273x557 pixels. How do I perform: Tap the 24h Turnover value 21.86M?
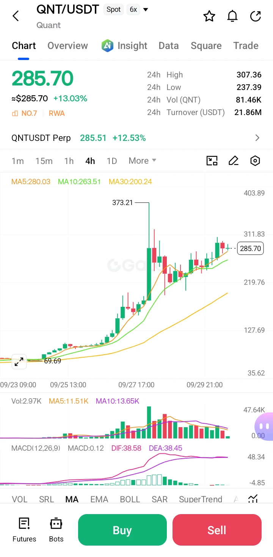click(248, 112)
